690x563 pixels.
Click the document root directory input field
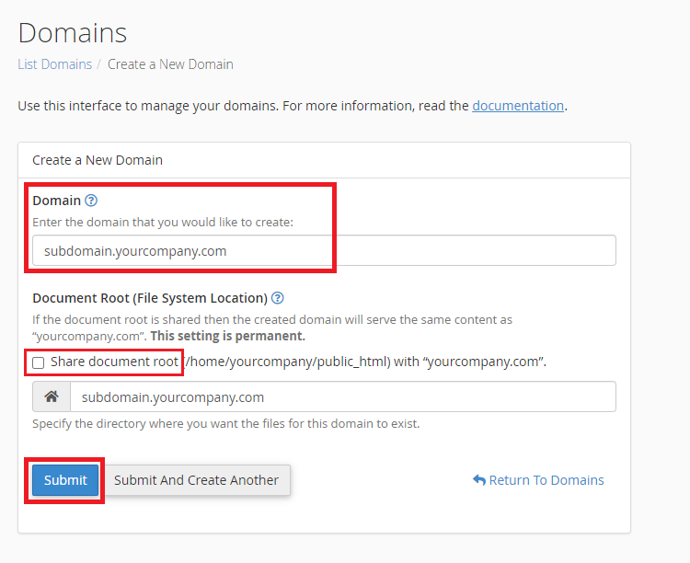[x=342, y=397]
